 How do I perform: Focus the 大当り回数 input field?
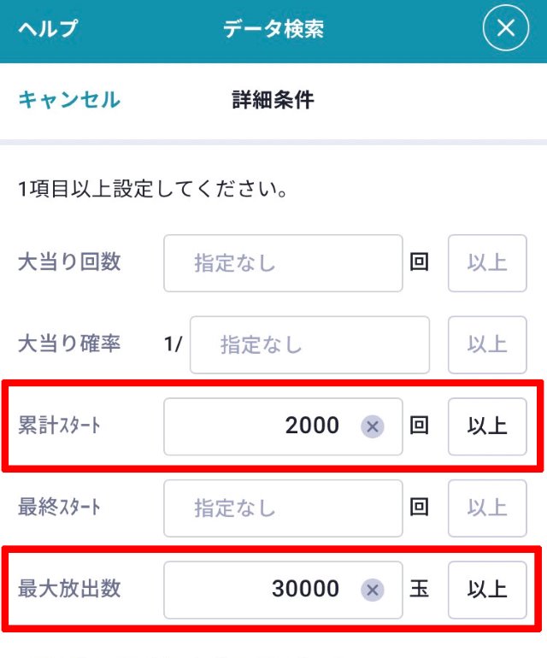point(282,262)
